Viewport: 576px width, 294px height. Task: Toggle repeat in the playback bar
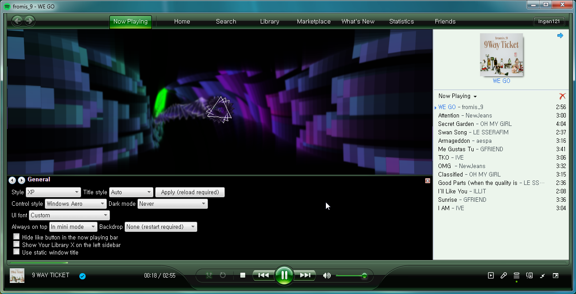[223, 275]
